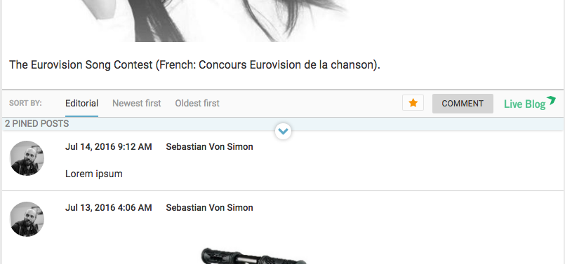This screenshot has height=264, width=565.
Task: Click the avatar on the Jul 14 post
Action: coord(27,158)
